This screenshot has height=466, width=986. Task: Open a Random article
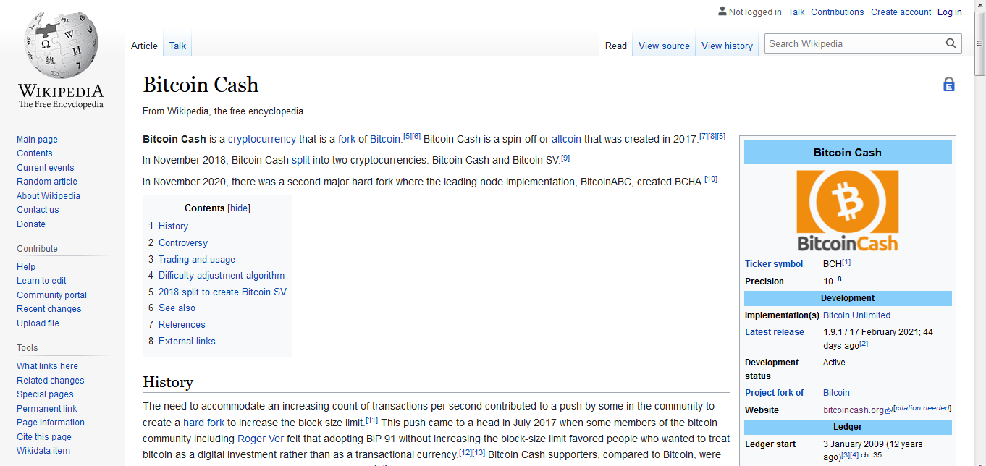(46, 182)
